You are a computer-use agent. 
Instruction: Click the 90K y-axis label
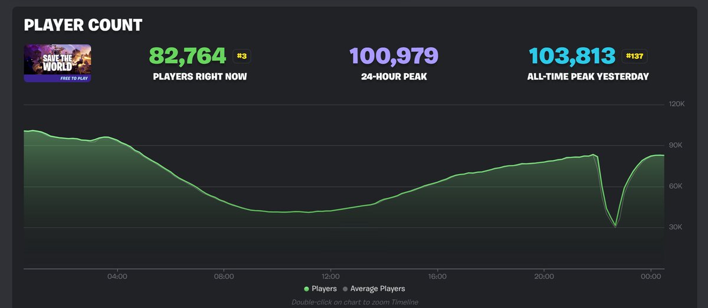tap(676, 145)
